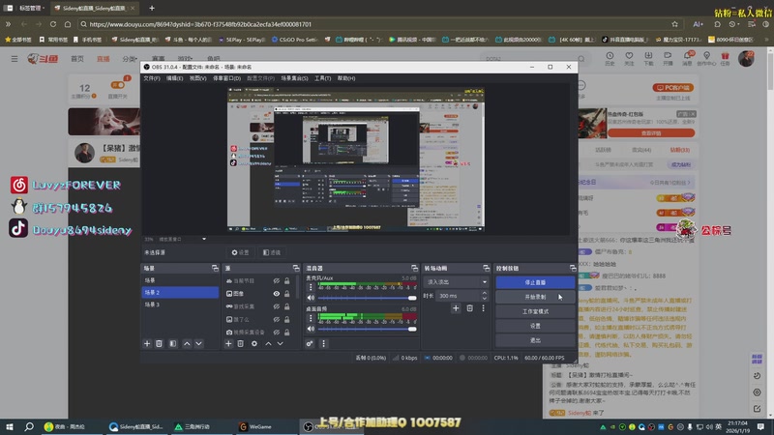Select 场景 3 in the scenes list
The image size is (774, 435).
pyautogui.click(x=180, y=304)
